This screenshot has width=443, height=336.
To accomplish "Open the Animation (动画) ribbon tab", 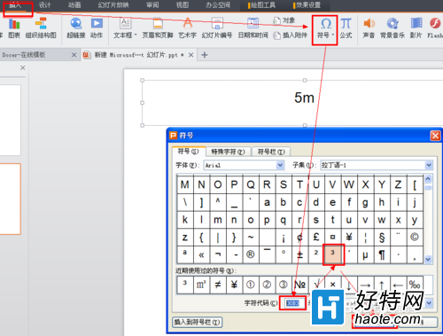I will [74, 5].
